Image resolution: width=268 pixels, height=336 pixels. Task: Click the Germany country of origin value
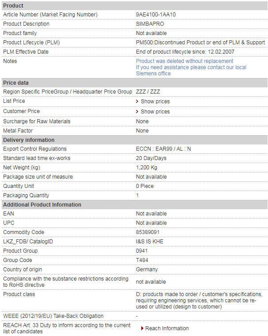147,270
